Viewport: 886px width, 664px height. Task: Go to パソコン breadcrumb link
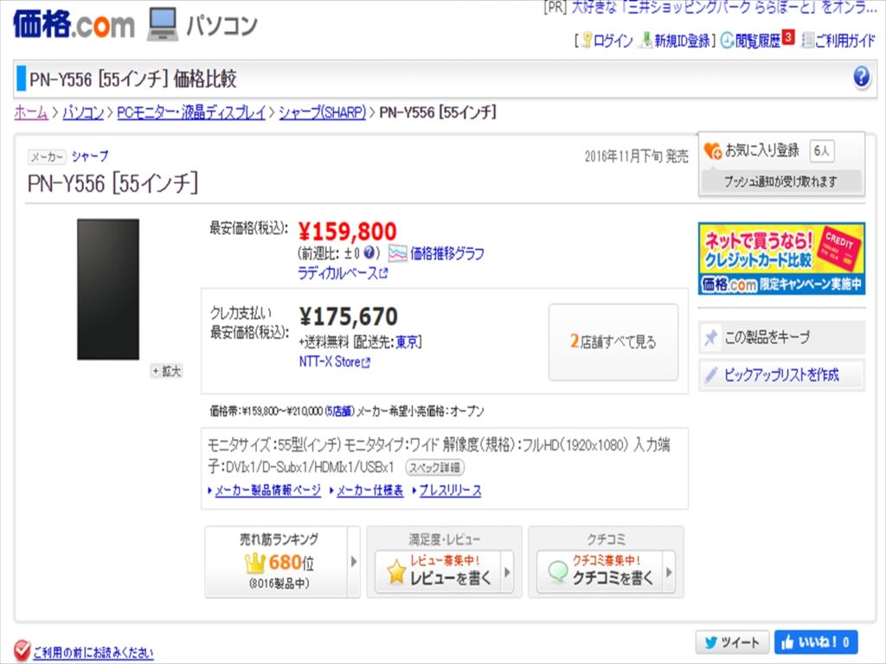click(83, 112)
